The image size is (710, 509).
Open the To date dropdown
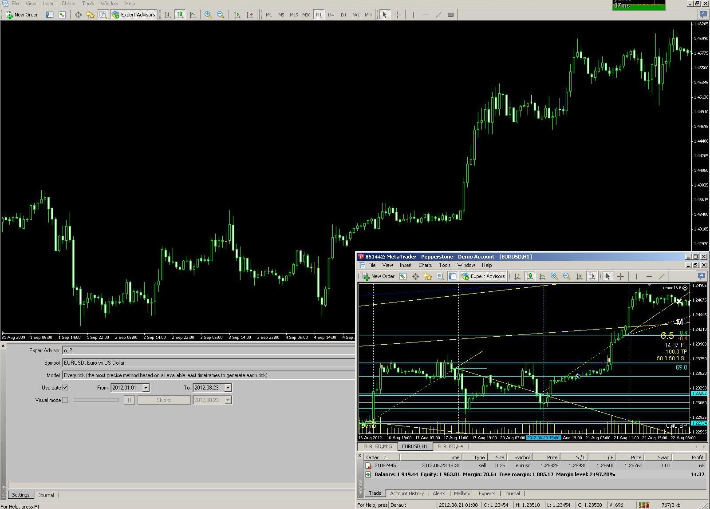pyautogui.click(x=228, y=388)
